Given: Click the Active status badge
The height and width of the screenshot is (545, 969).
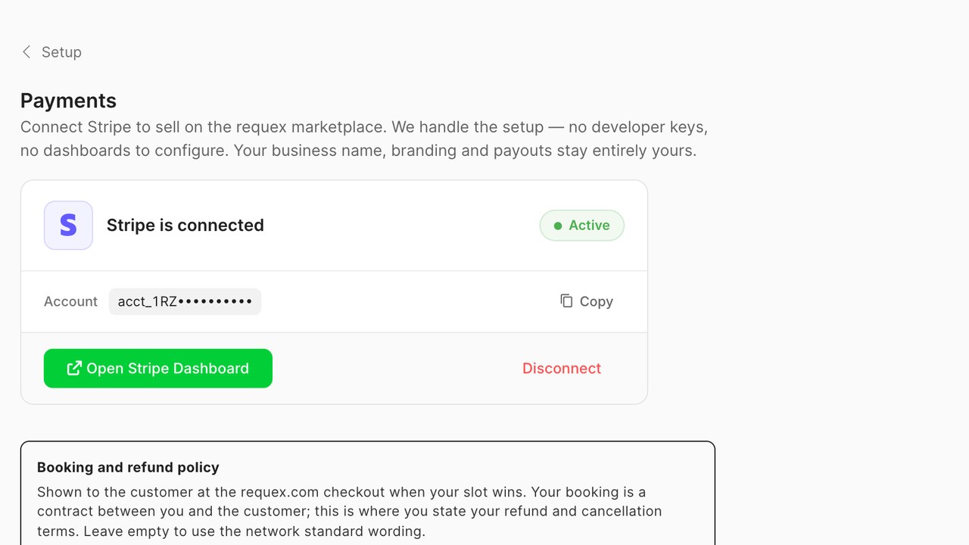Looking at the screenshot, I should [582, 226].
